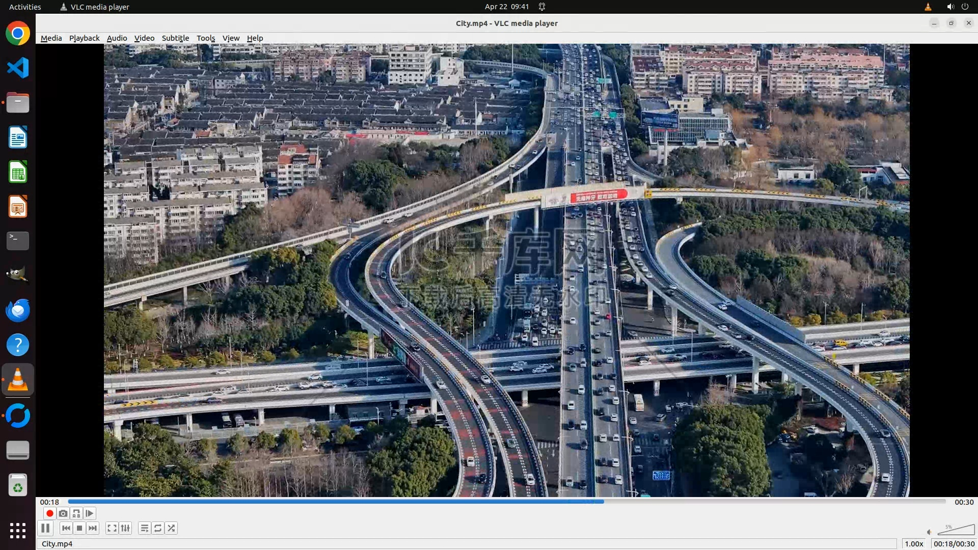Take a video snapshot with camera icon

[x=63, y=513]
